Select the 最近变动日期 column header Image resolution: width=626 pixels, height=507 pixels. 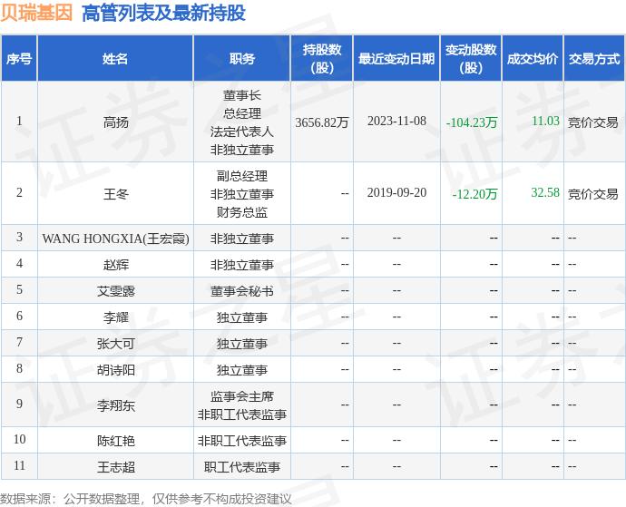pyautogui.click(x=396, y=59)
